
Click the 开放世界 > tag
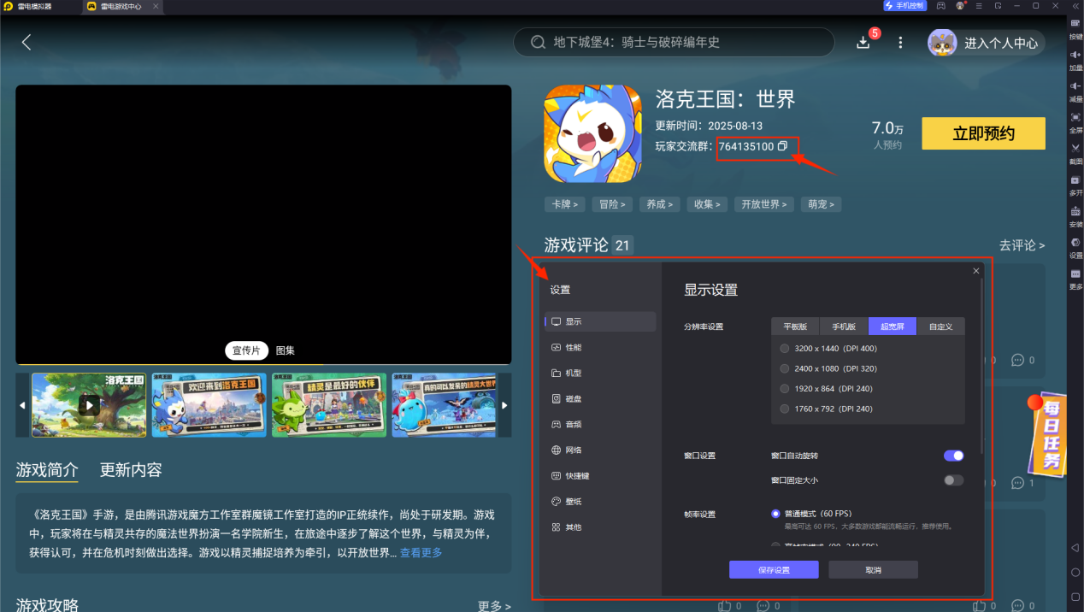tap(764, 204)
